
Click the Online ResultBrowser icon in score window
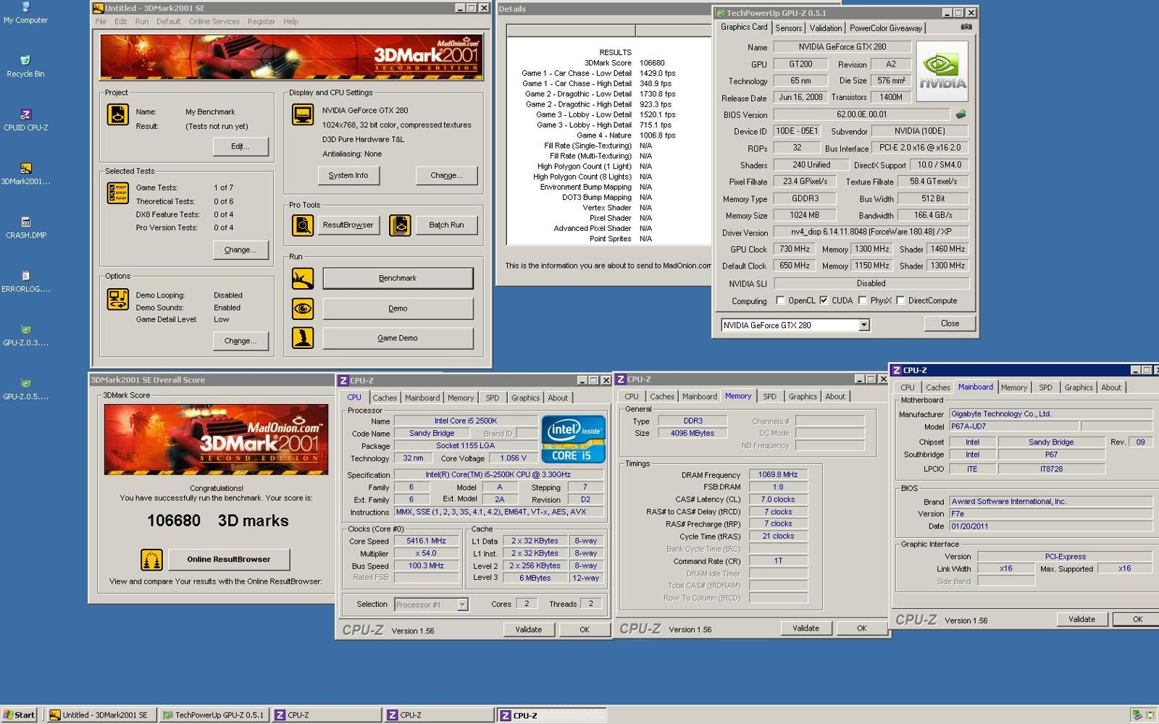[151, 560]
